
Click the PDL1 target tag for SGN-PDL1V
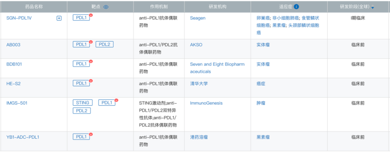(x=81, y=18)
